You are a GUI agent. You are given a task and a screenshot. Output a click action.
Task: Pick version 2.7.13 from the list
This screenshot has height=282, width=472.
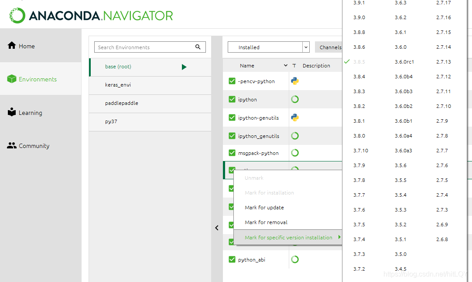444,62
